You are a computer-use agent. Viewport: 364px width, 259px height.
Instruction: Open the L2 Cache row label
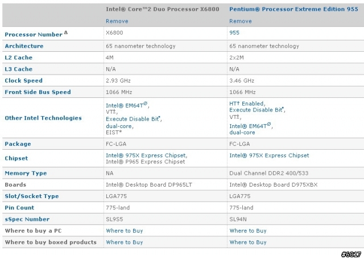pos(19,57)
